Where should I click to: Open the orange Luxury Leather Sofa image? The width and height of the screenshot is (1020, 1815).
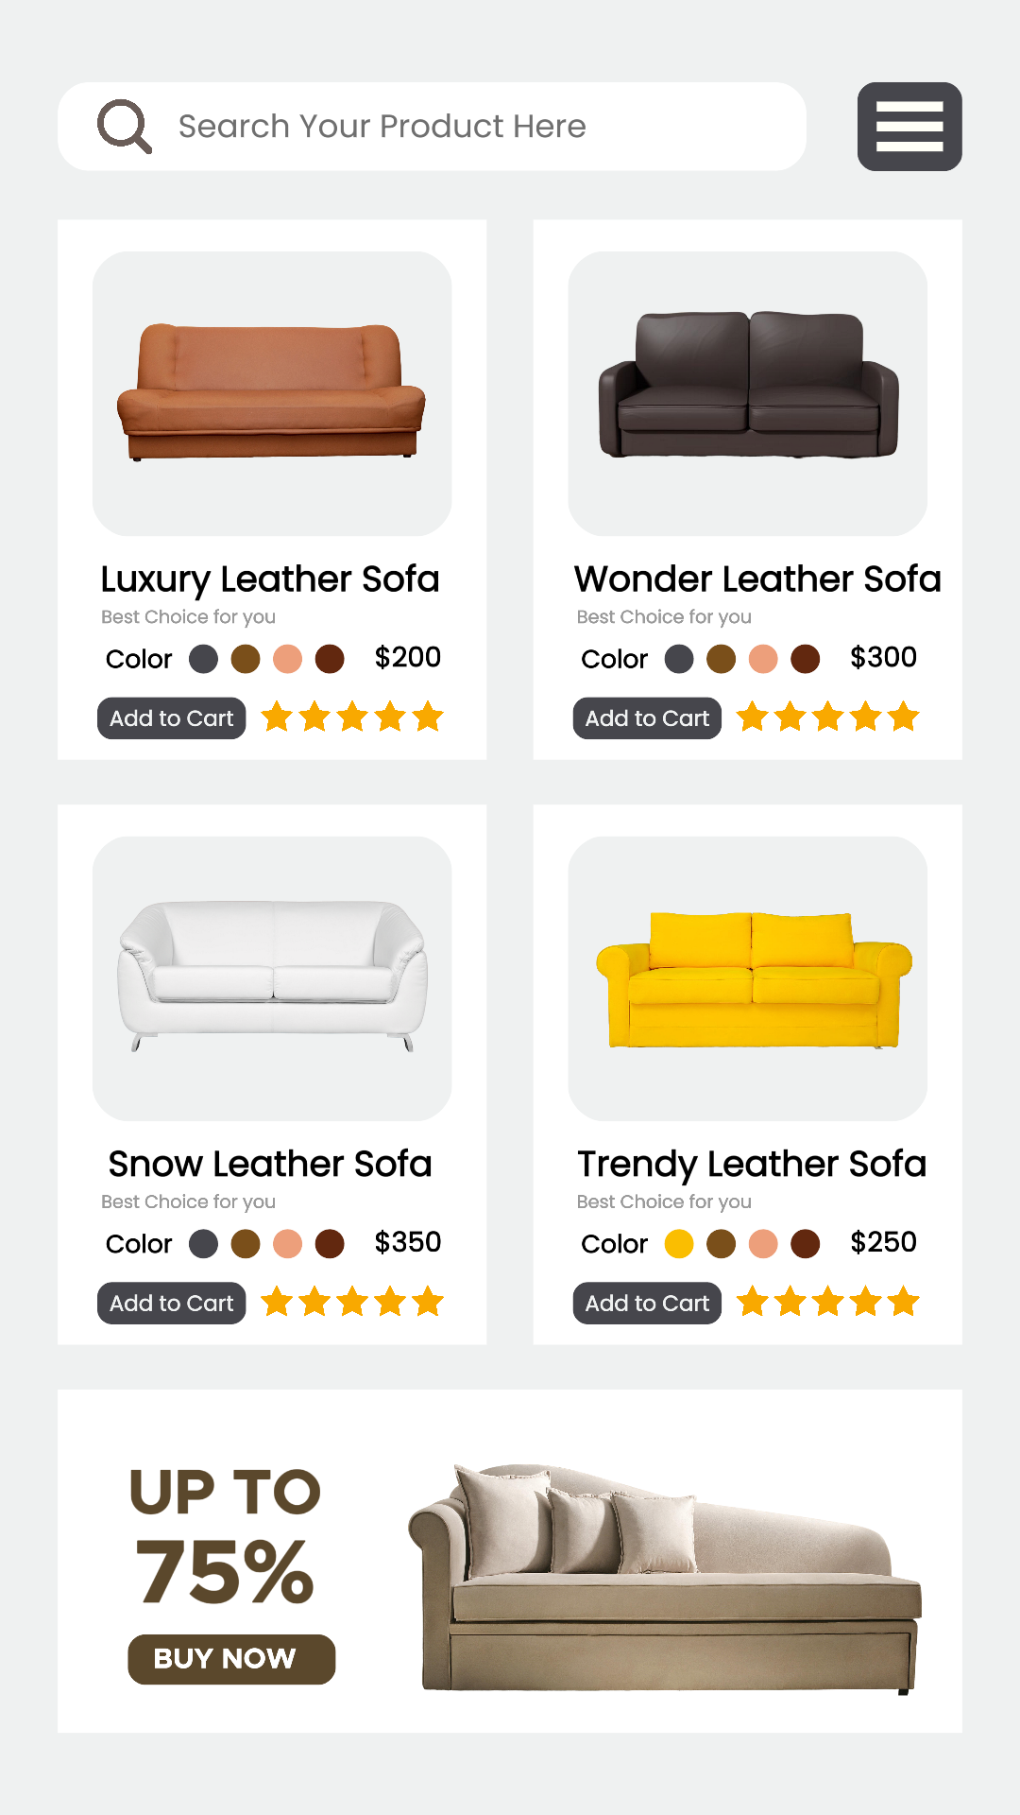[x=272, y=393]
